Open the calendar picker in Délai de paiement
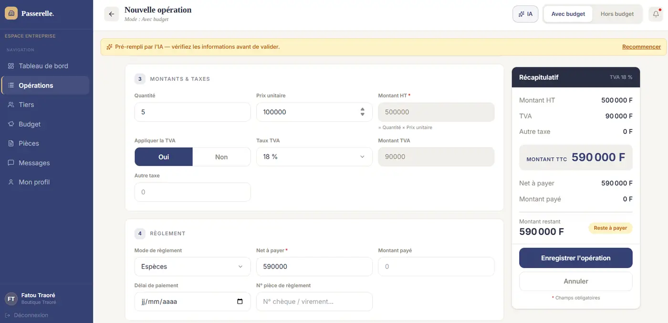Screen dimensions: 668x323 point(240,301)
